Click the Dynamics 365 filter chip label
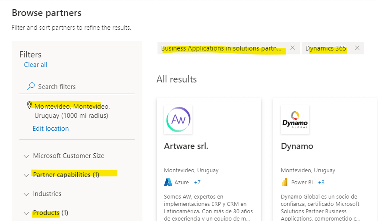The height and width of the screenshot is (221, 378). [x=326, y=48]
